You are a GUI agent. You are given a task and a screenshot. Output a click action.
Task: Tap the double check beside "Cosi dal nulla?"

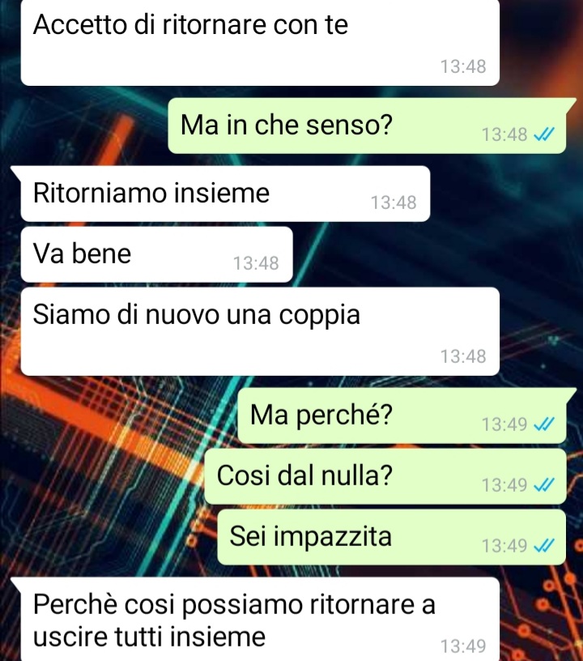(x=544, y=484)
